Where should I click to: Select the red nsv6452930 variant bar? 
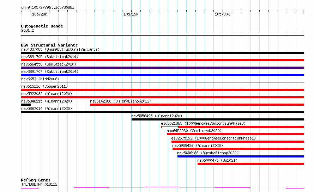pyautogui.click(x=236, y=134)
